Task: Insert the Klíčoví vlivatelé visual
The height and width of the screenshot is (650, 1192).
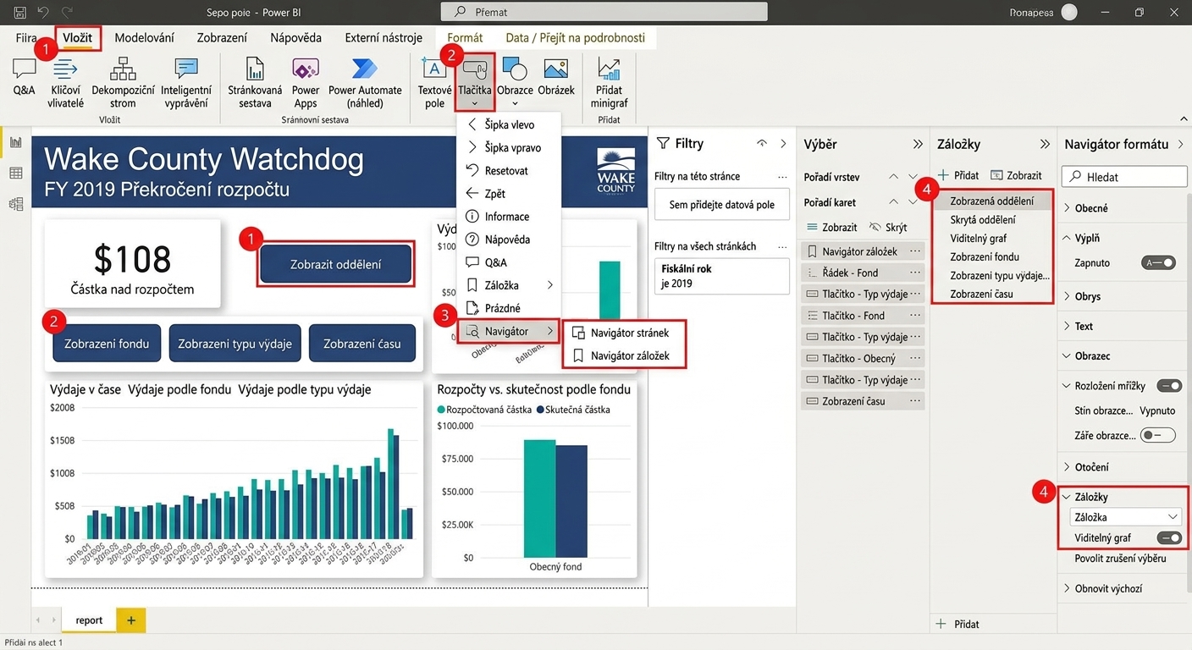Action: 66,83
